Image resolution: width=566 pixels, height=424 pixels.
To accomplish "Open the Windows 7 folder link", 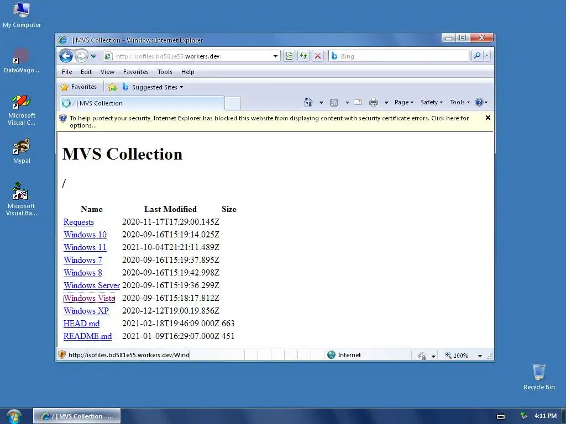I will click(83, 260).
